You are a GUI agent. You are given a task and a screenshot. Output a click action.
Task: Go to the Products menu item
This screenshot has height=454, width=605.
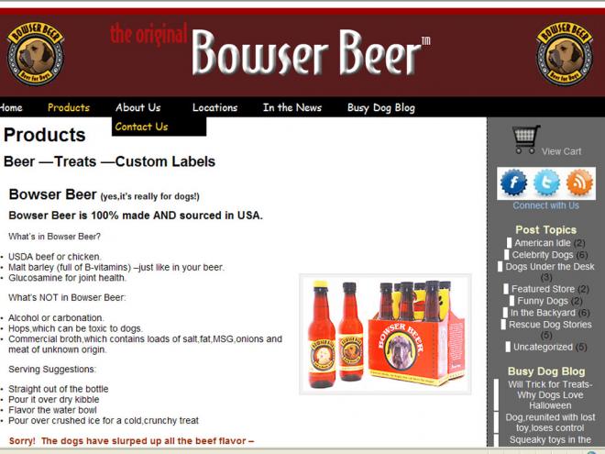point(69,107)
